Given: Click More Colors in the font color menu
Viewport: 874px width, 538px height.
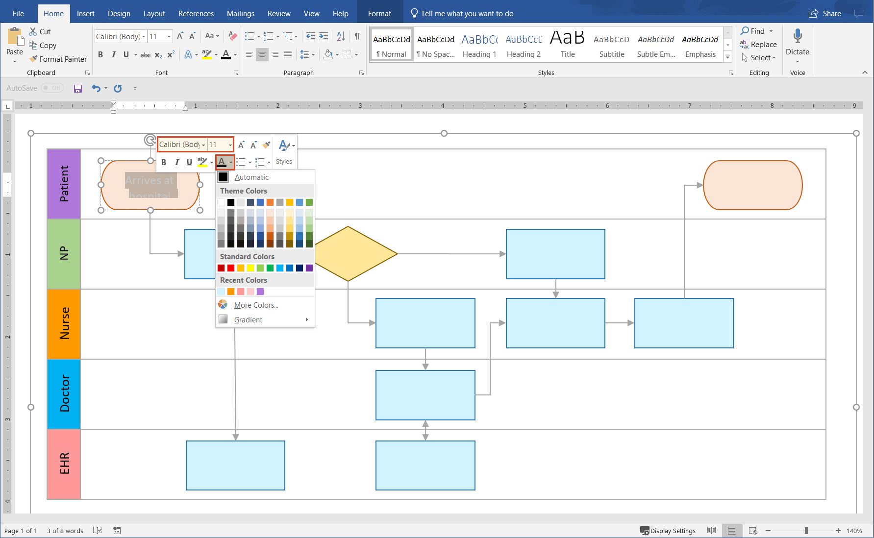Looking at the screenshot, I should [256, 305].
